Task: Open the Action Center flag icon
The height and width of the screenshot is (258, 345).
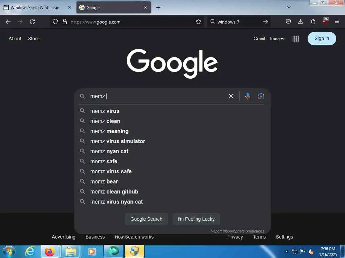Action: click(x=303, y=252)
